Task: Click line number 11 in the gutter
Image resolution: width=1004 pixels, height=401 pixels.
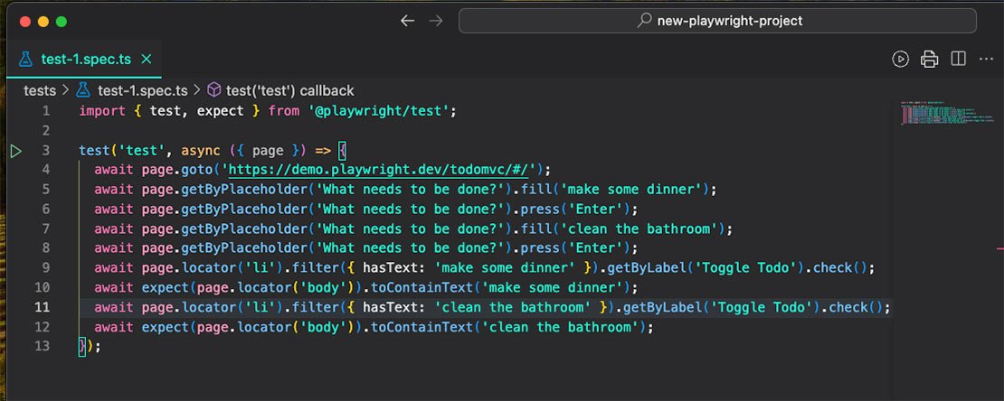Action: tap(42, 307)
